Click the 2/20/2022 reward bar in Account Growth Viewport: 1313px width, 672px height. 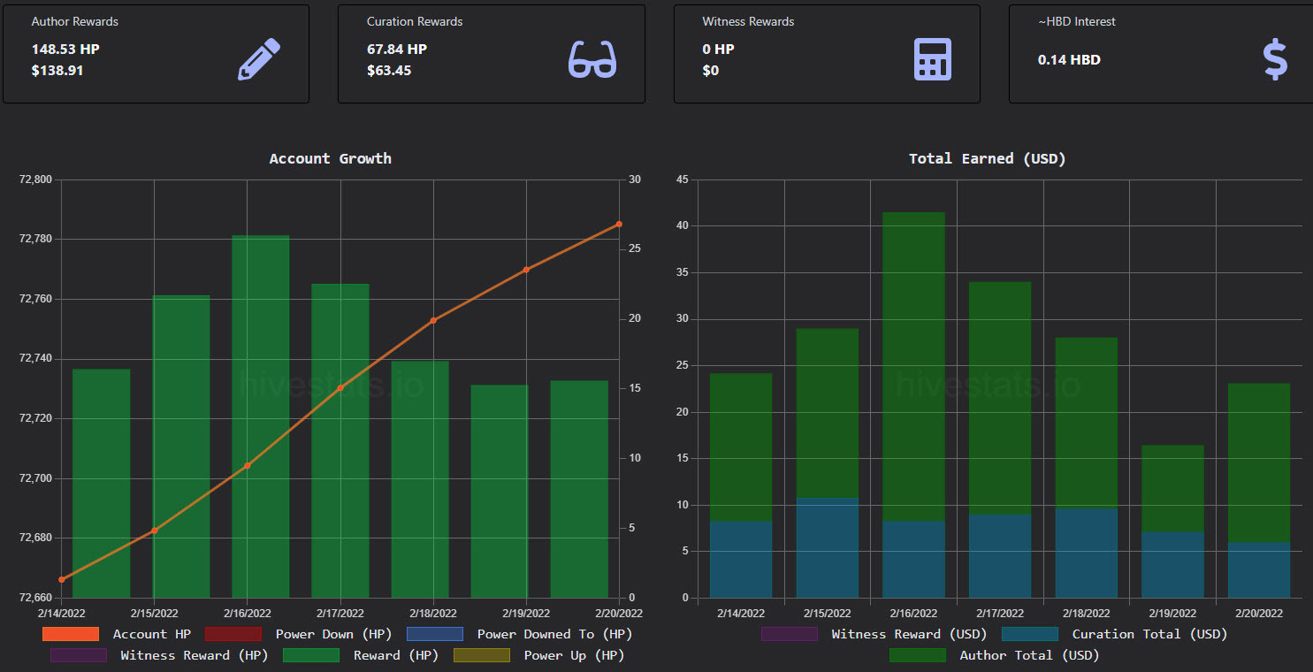click(x=579, y=489)
